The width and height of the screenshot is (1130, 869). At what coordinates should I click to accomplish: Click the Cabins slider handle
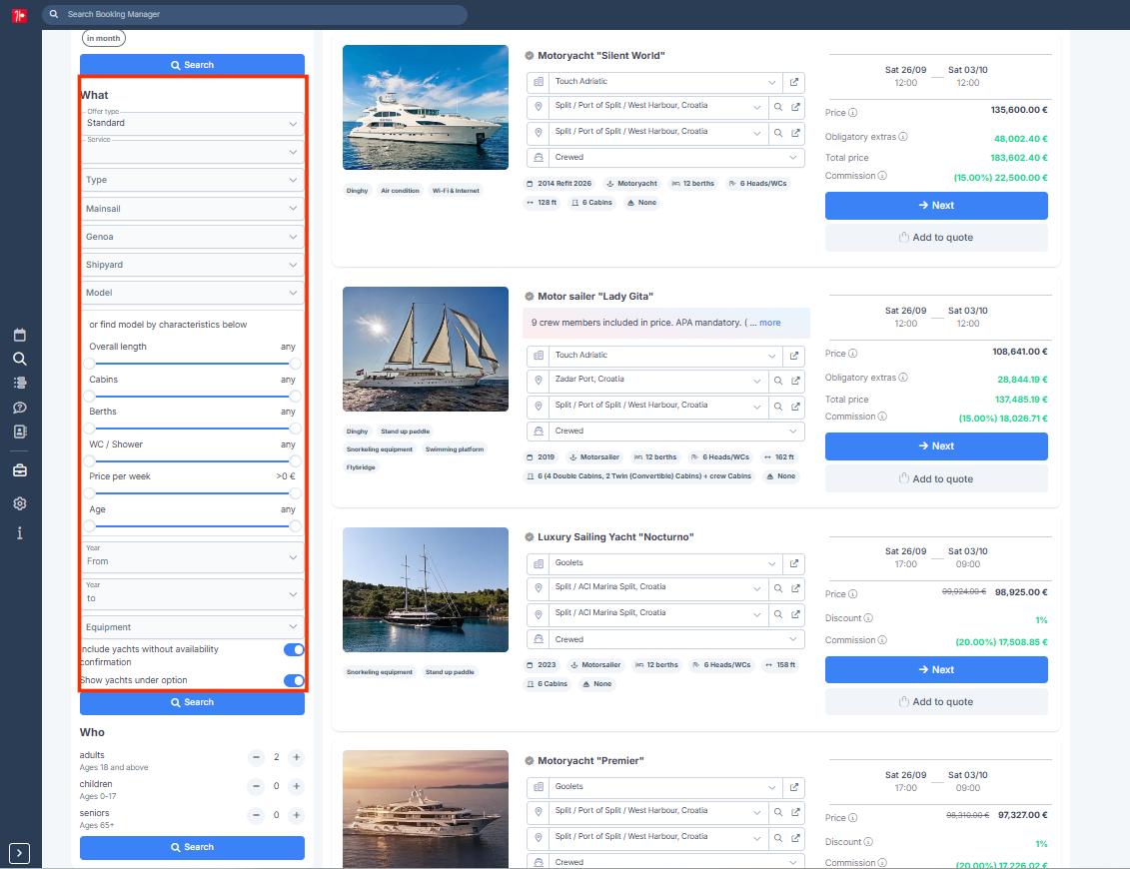[x=89, y=397]
